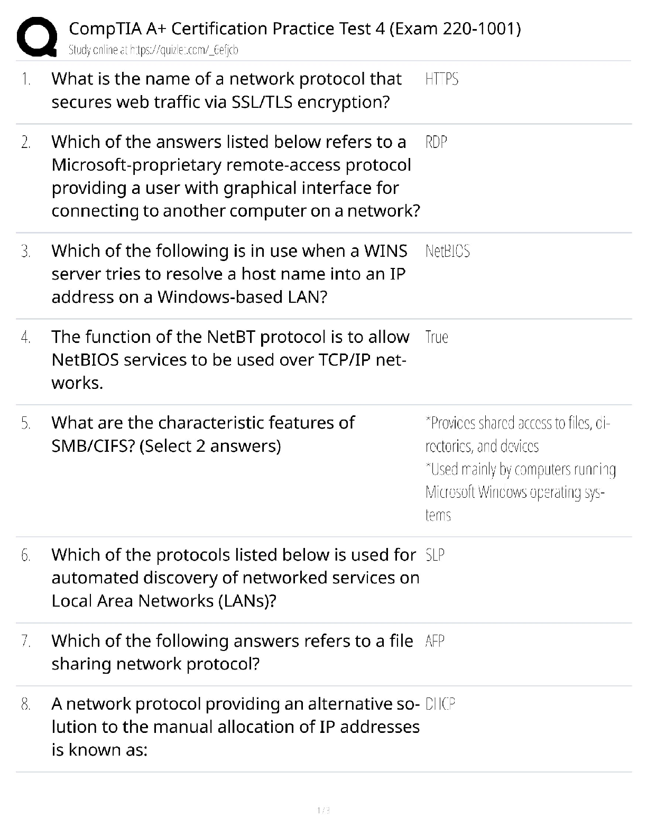Select question 5 about SMB/CIFS features
Viewport: 647px width, 837px height.
click(x=203, y=434)
